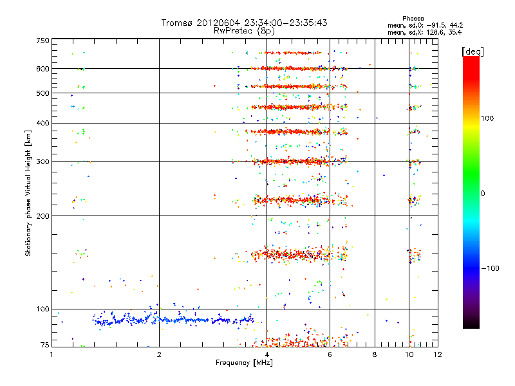Click the plot title "Tromsø 20120604 23:34:00-23:35:43"
The width and height of the screenshot is (515, 386).
[x=244, y=23]
